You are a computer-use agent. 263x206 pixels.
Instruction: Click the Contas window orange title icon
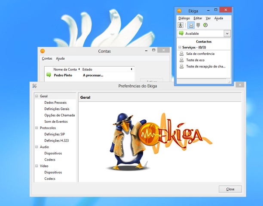(x=43, y=51)
